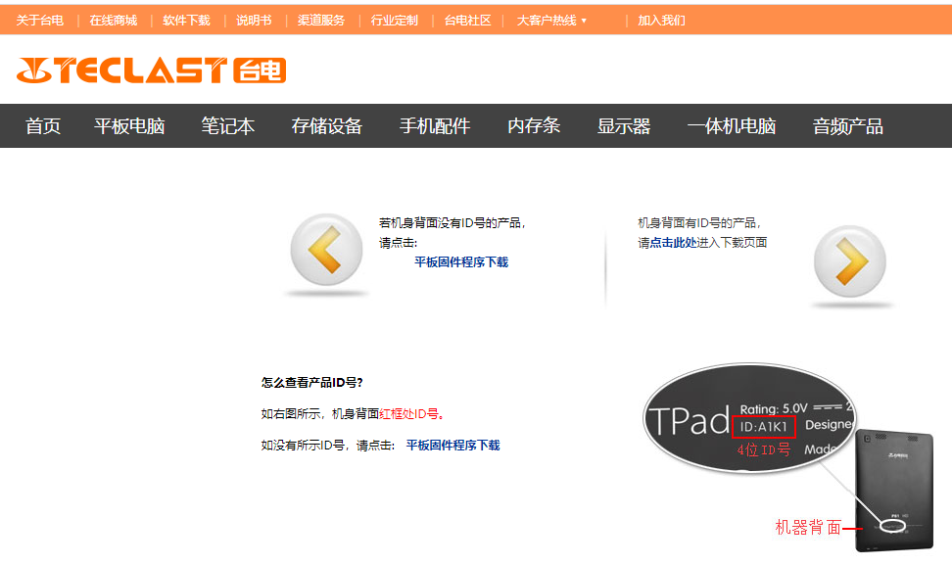Select the 内存条 navigation item
Viewport: 952px width, 566px height.
(534, 126)
